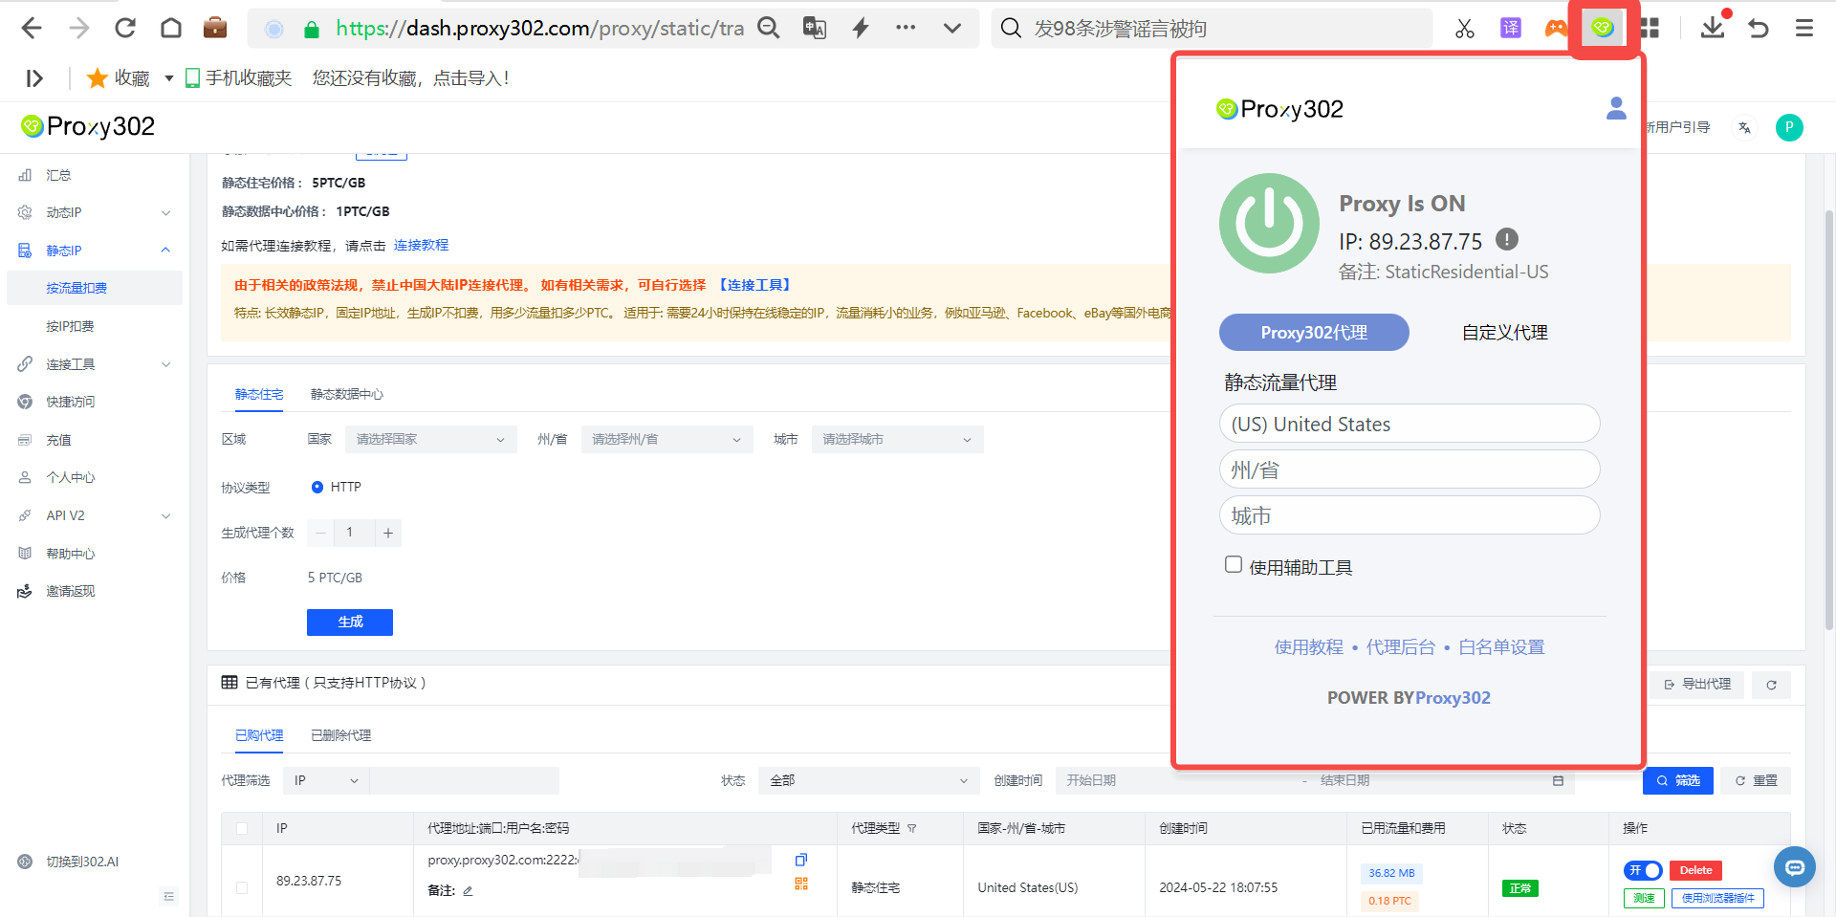Click the scissors screenshot icon
1836x917 pixels.
1465,28
